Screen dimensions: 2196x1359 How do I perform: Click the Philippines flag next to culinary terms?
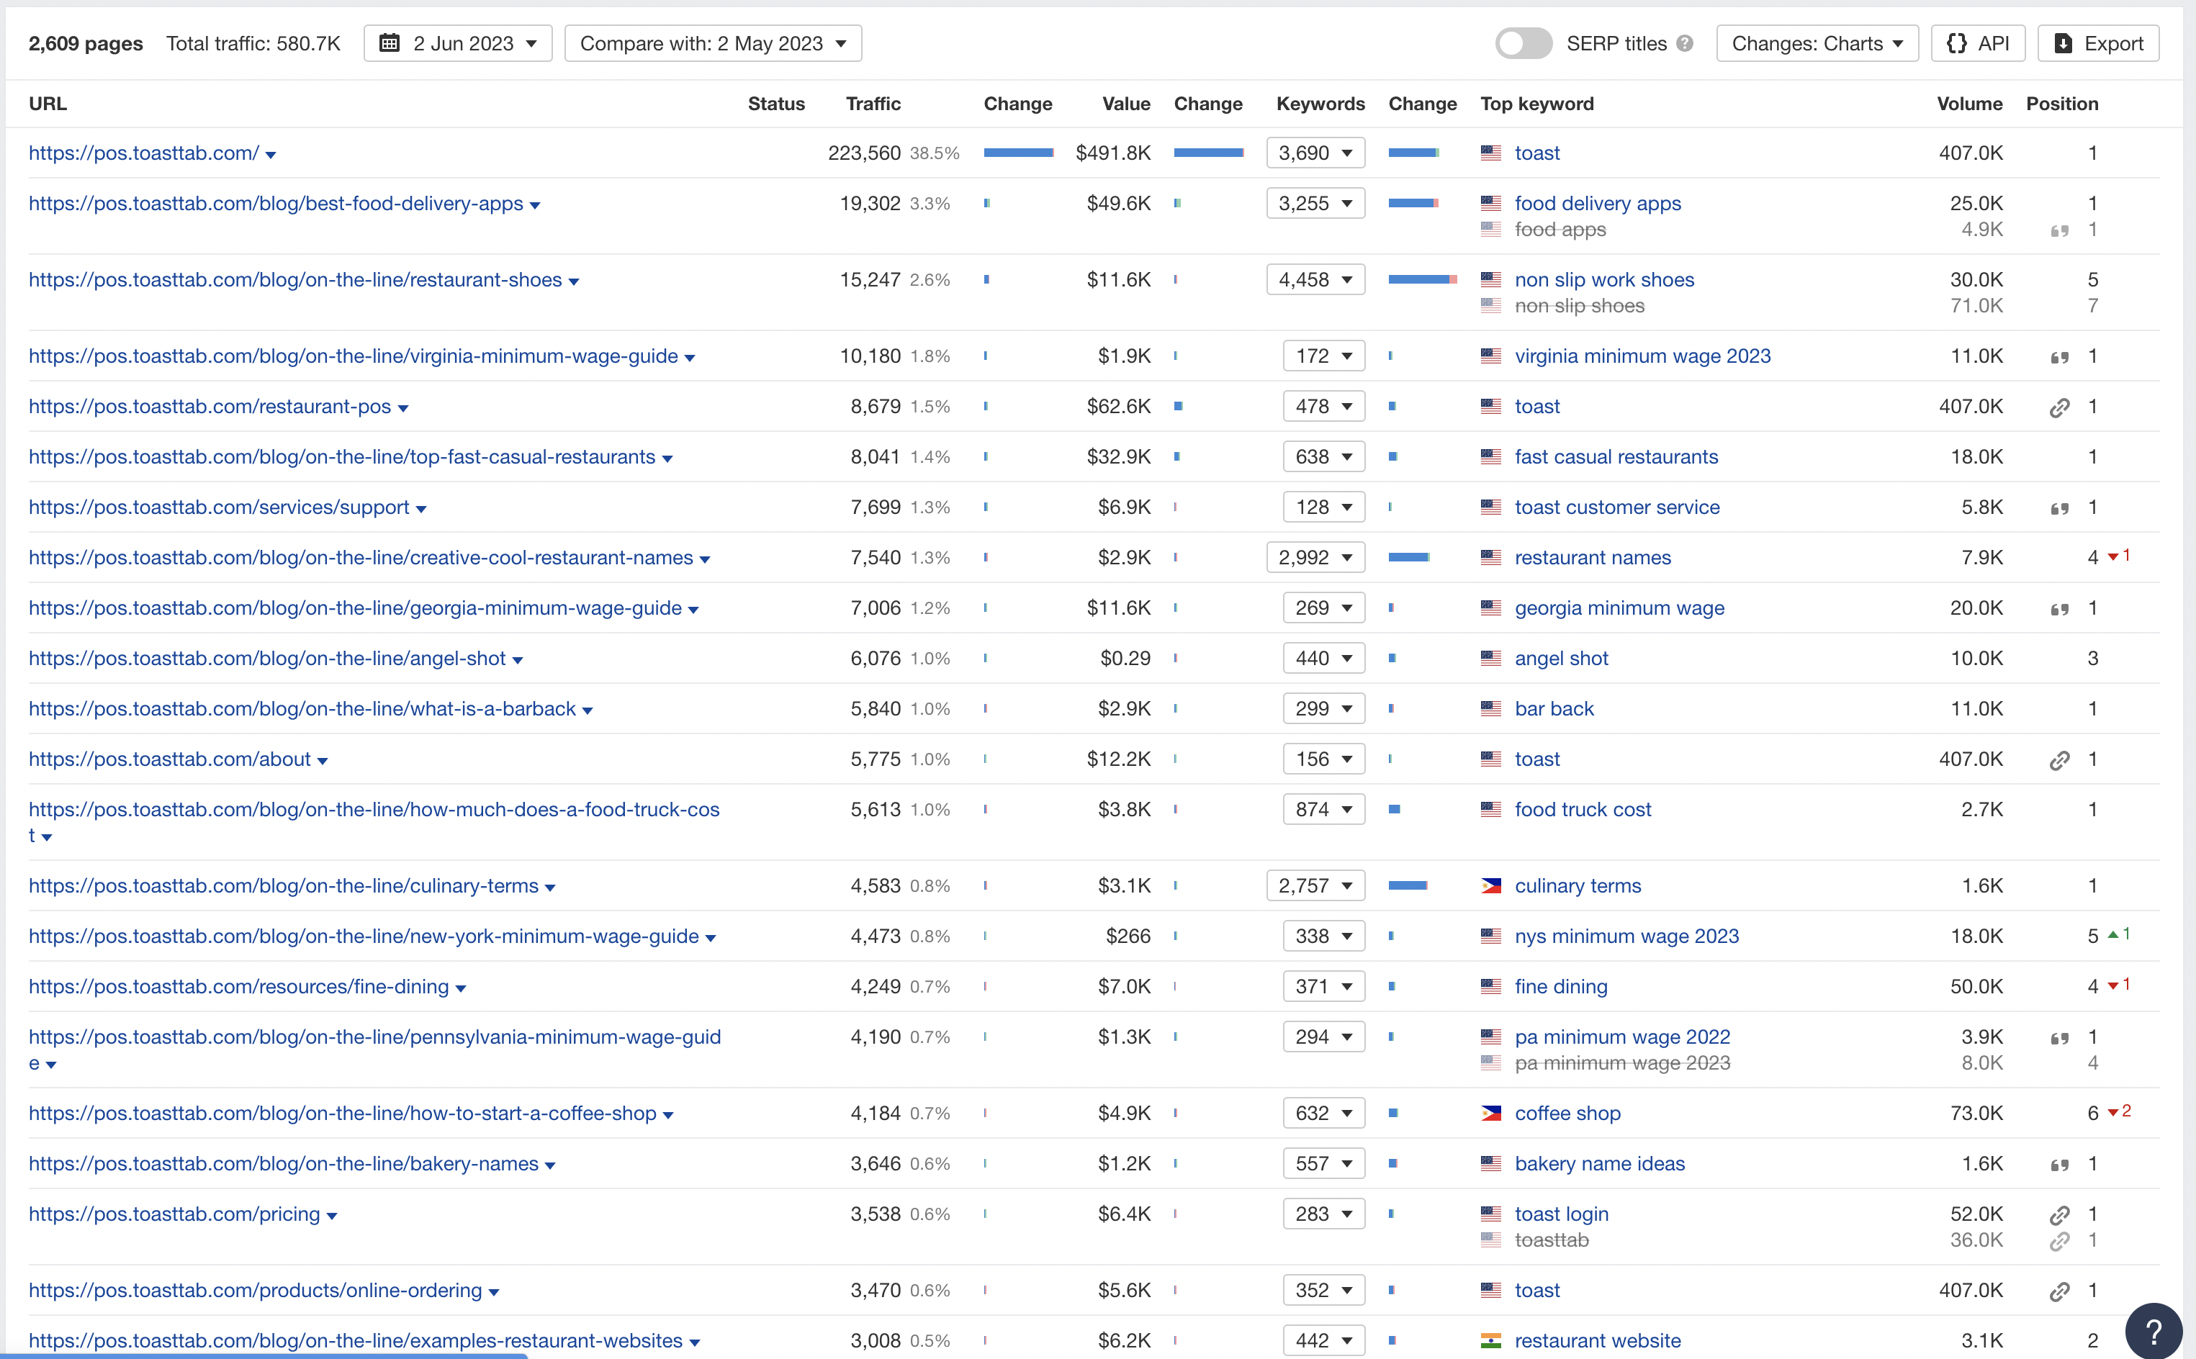(1490, 885)
